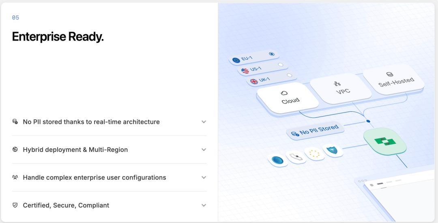This screenshot has width=438, height=223.
Task: Click the database icon on the Self-Hosted card
Action: coord(390,74)
